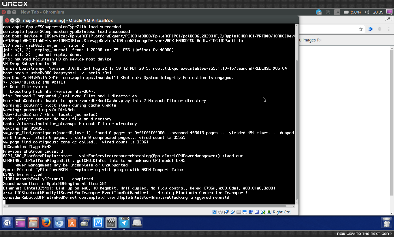Open the paint roller app in the dock
This screenshot has width=394, height=237.
click(x=85, y=223)
